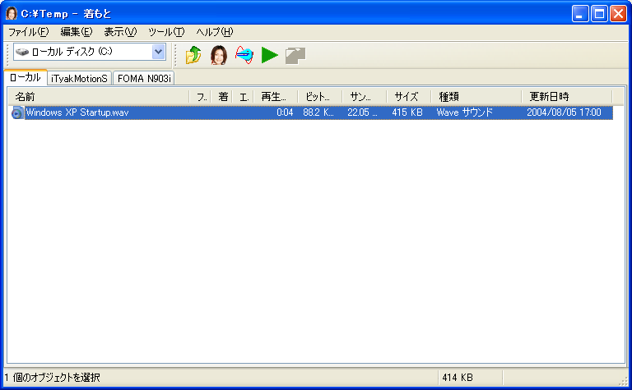Sort list by サイズ column header
This screenshot has height=390, width=632.
[408, 97]
